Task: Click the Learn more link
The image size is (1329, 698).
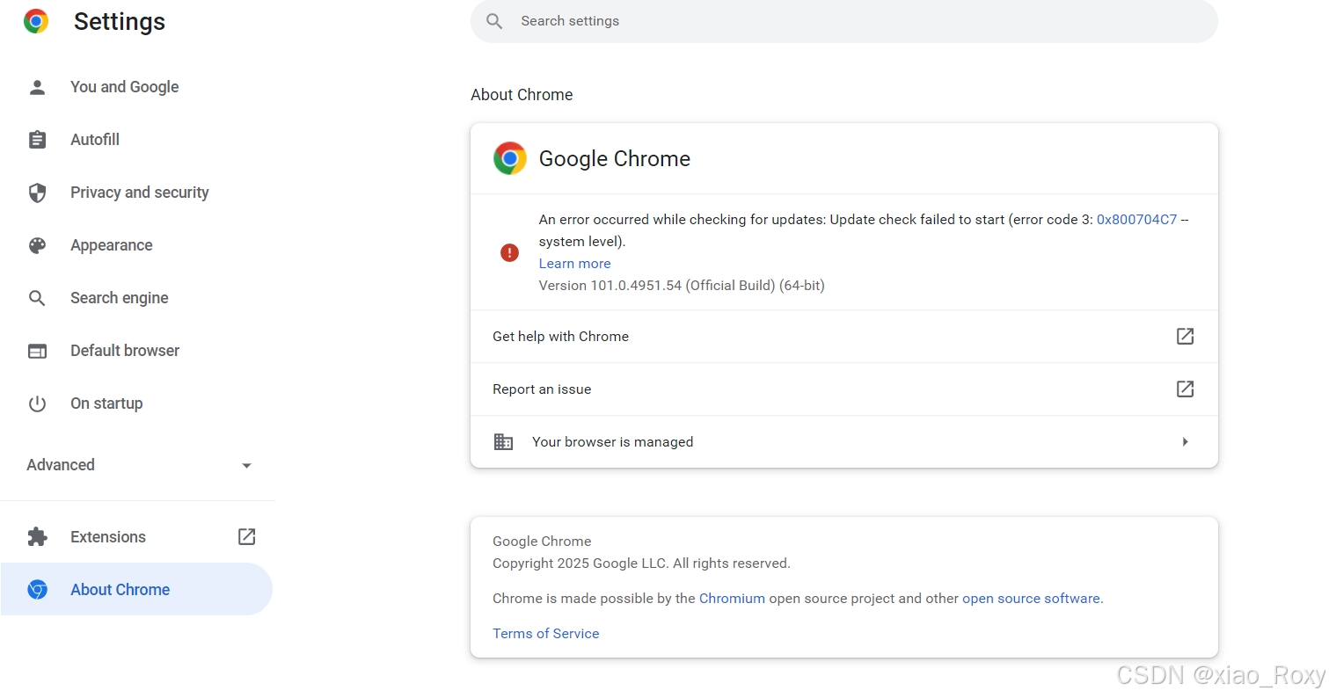Action: 574,264
